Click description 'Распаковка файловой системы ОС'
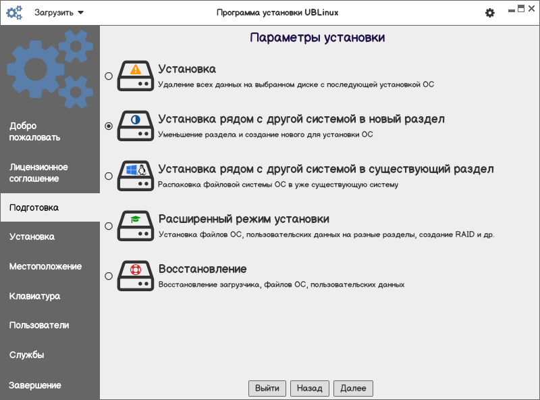The image size is (540, 400). pyautogui.click(x=278, y=184)
